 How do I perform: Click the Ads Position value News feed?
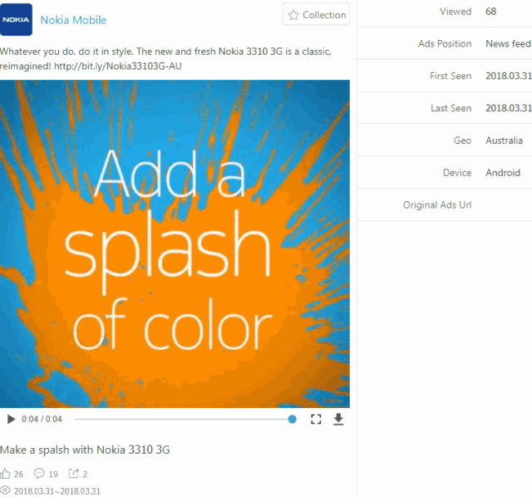pos(508,44)
